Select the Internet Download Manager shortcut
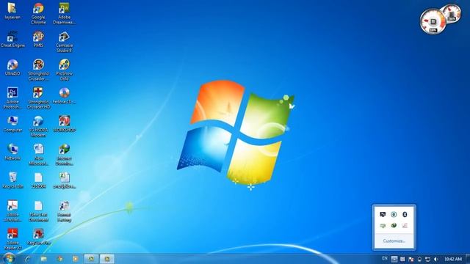The height and width of the screenshot is (264, 470). [64, 155]
